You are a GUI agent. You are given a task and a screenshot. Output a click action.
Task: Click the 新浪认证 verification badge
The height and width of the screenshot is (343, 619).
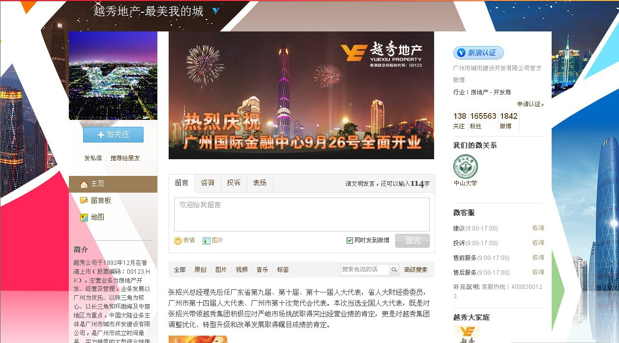(x=478, y=53)
